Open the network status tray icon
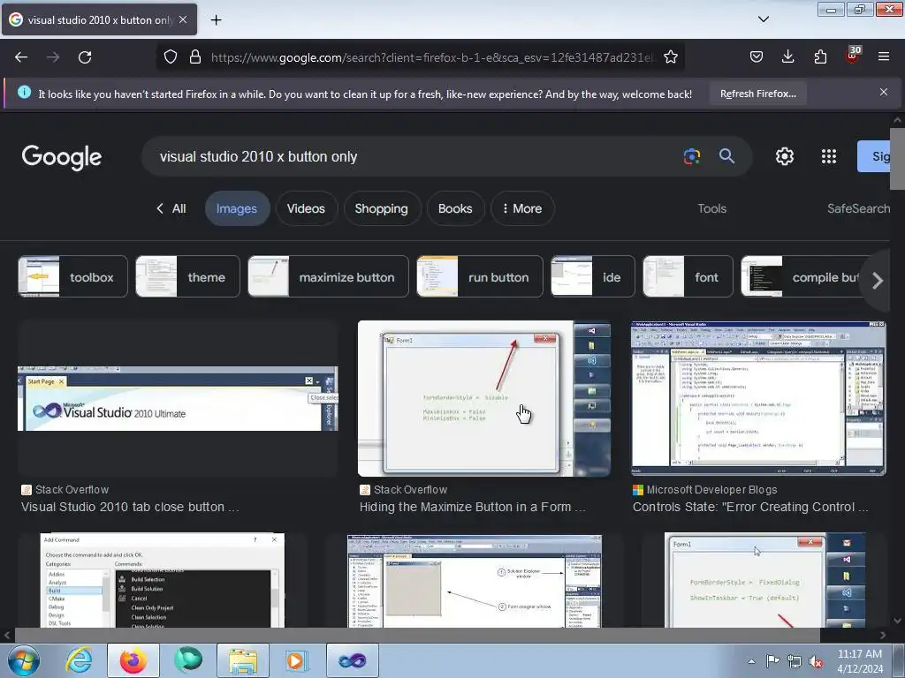Viewport: 905px width, 678px height. click(x=795, y=661)
